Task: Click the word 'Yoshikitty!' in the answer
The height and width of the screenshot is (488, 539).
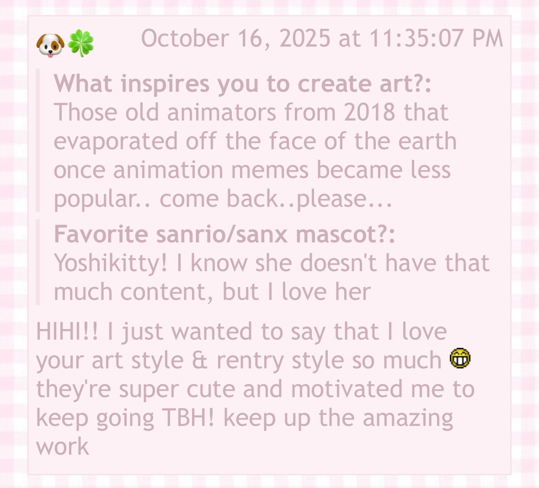Action: click(x=111, y=263)
